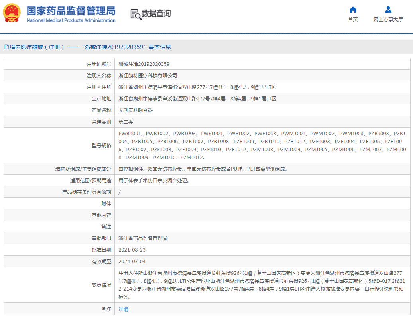This screenshot has width=413, height=317.
Task: Click the 国家药品监督管理局 title
Action: tap(71, 11)
